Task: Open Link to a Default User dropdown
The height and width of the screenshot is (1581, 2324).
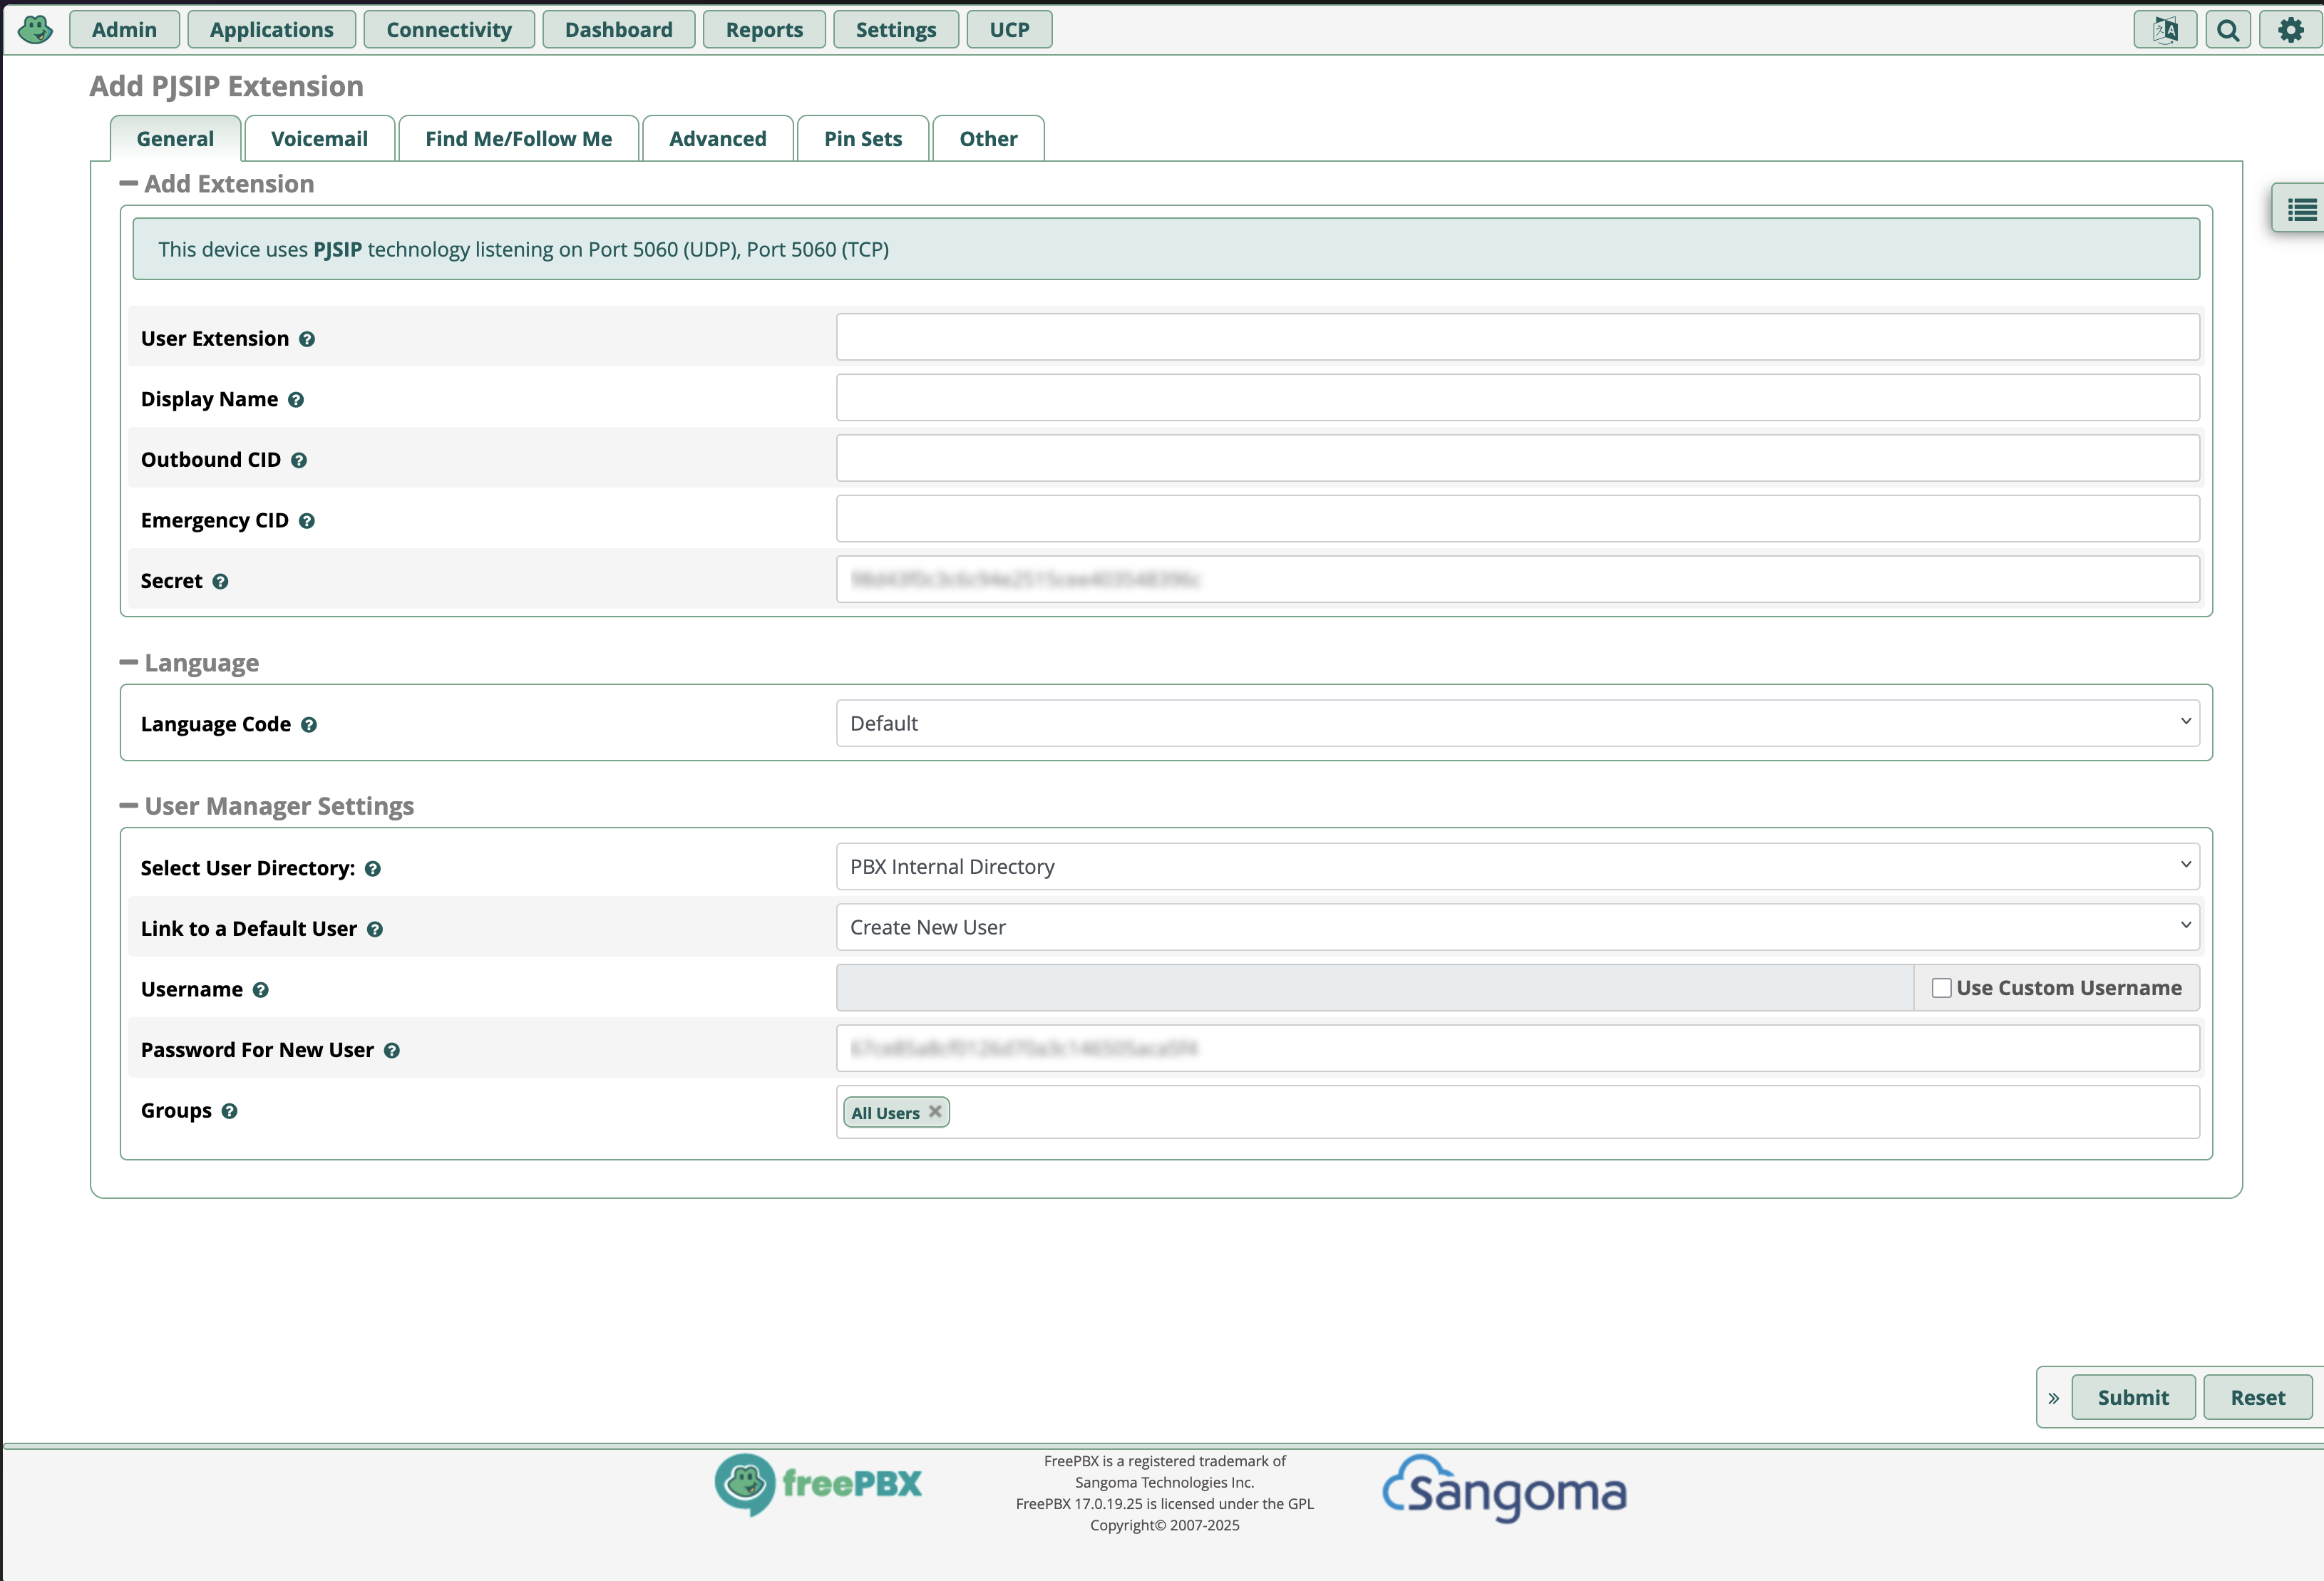Action: [1517, 927]
